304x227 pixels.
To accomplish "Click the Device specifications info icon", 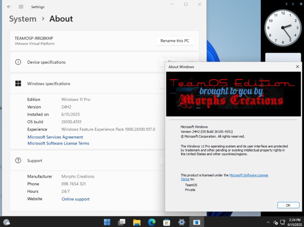I will click(x=18, y=62).
